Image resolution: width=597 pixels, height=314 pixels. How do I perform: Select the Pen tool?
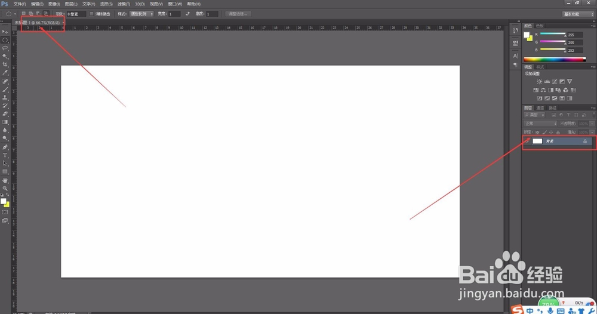pyautogui.click(x=5, y=147)
